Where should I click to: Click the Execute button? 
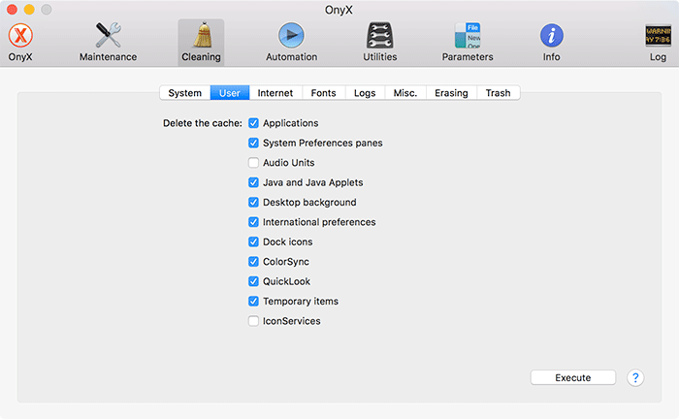(x=573, y=378)
